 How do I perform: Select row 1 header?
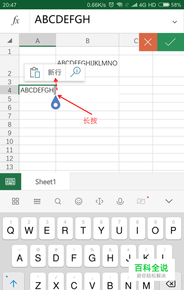click(x=10, y=51)
